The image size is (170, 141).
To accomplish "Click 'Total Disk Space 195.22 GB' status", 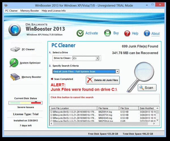I will click(x=138, y=134).
